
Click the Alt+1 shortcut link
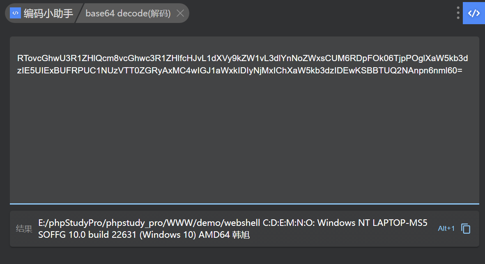(x=446, y=228)
